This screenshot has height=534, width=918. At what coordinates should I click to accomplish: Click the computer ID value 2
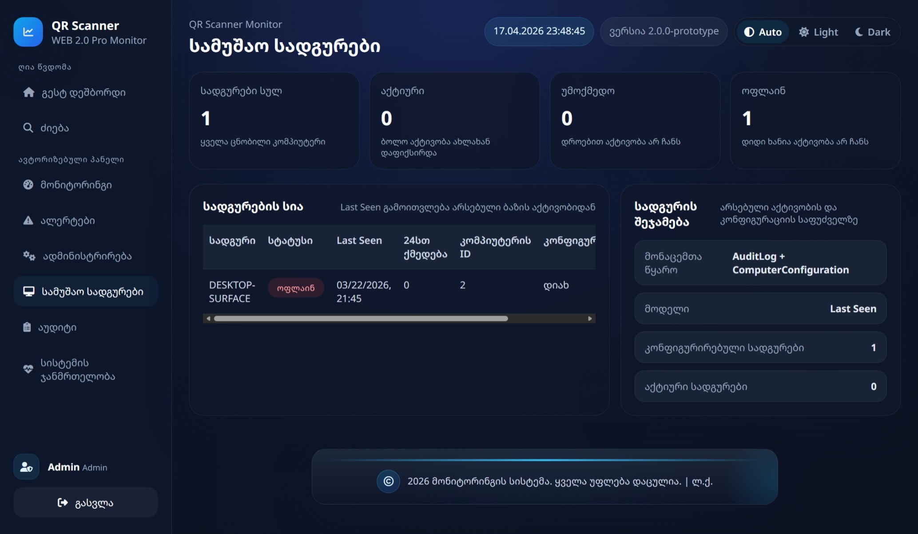tap(462, 285)
